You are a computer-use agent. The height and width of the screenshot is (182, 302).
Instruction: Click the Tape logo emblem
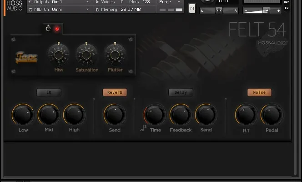(x=27, y=58)
